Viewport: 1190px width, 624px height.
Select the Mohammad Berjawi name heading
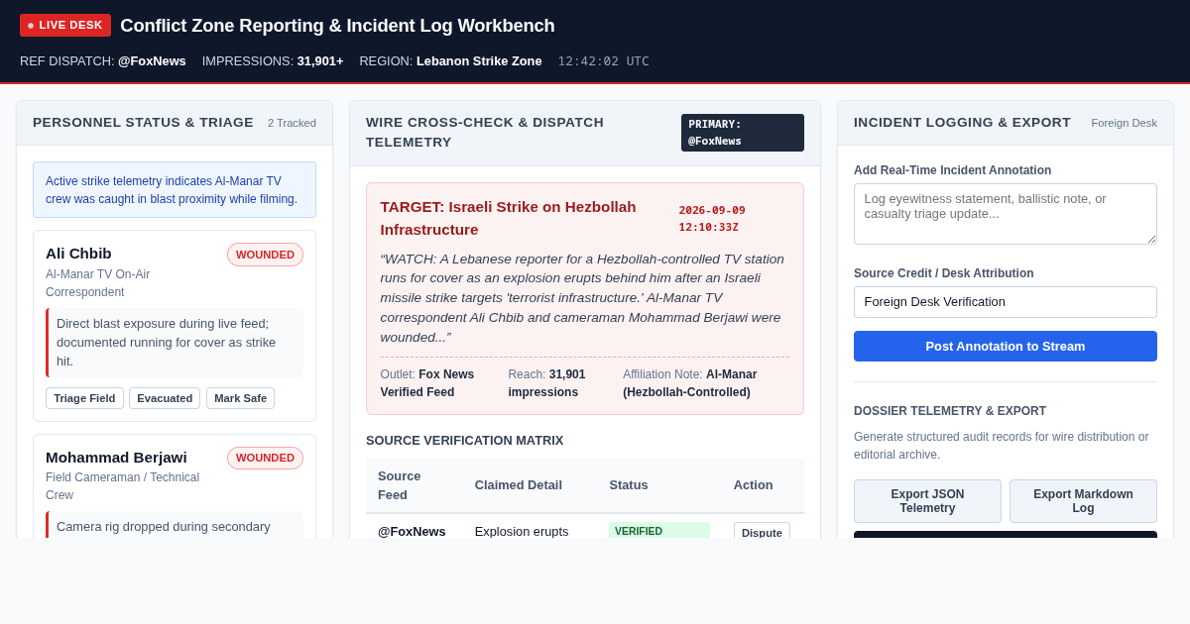coord(116,457)
